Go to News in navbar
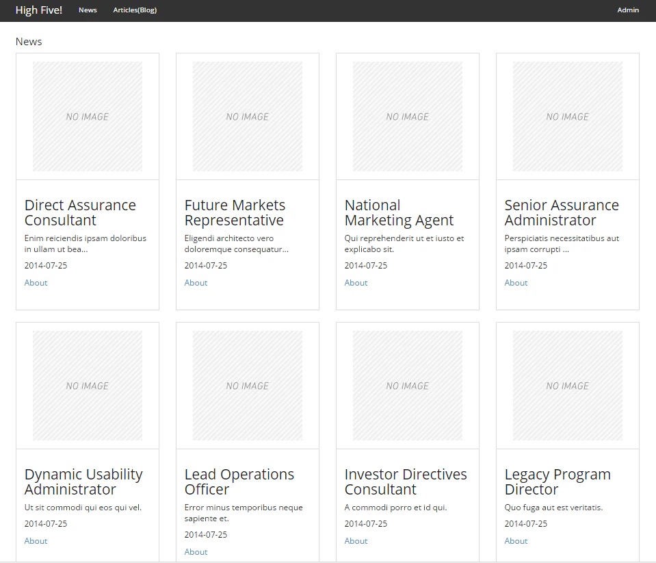 (x=88, y=10)
